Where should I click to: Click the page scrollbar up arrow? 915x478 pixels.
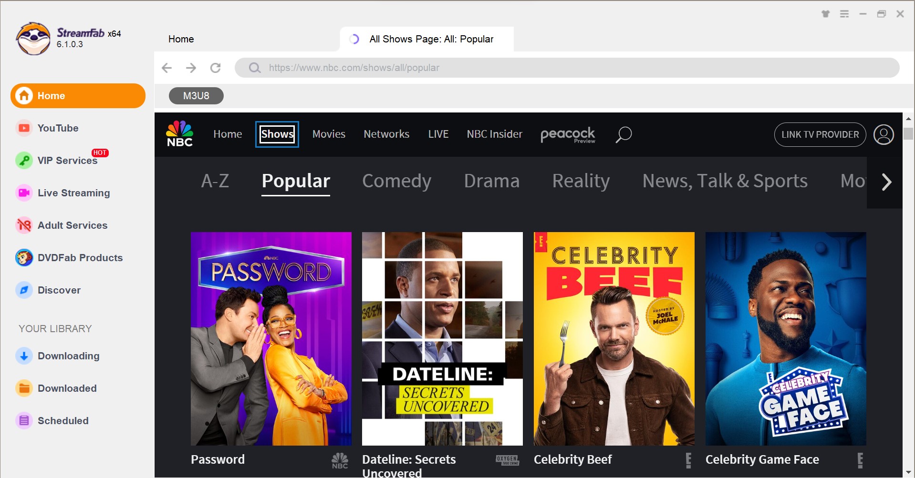(x=908, y=119)
